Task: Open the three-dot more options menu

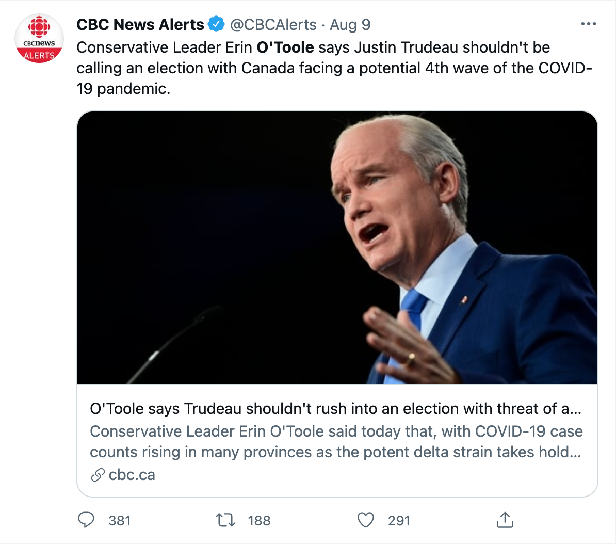Action: pyautogui.click(x=589, y=24)
